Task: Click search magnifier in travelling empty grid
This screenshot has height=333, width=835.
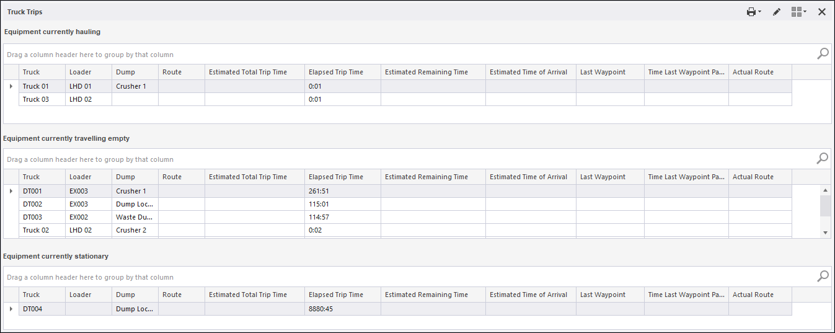Action: pos(823,159)
